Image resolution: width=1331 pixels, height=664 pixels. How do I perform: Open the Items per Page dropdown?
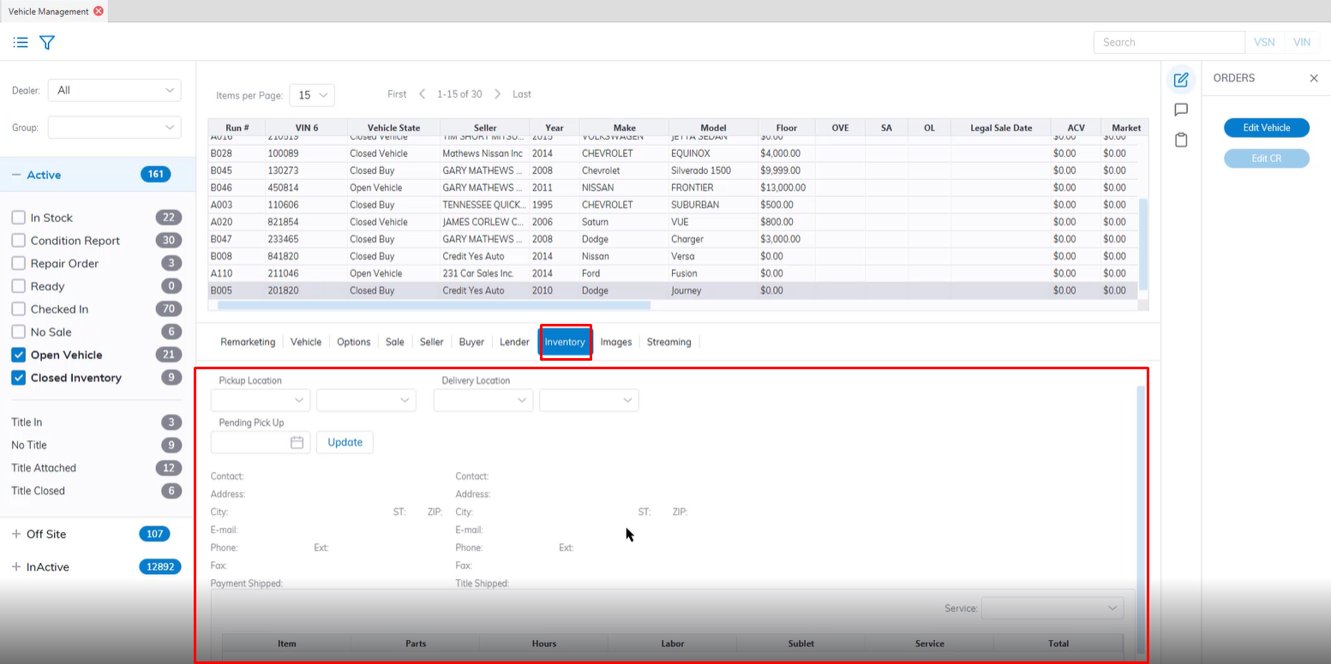tap(312, 95)
